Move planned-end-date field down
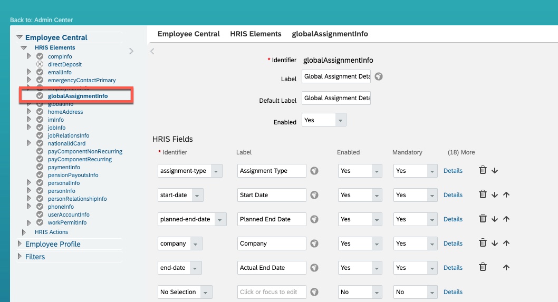 coord(495,219)
